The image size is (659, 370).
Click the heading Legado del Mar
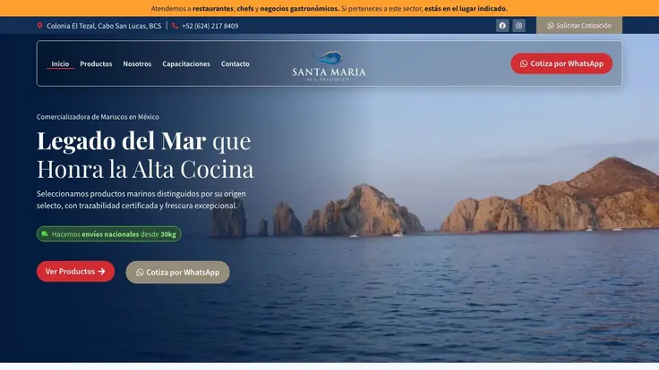pyautogui.click(x=122, y=140)
